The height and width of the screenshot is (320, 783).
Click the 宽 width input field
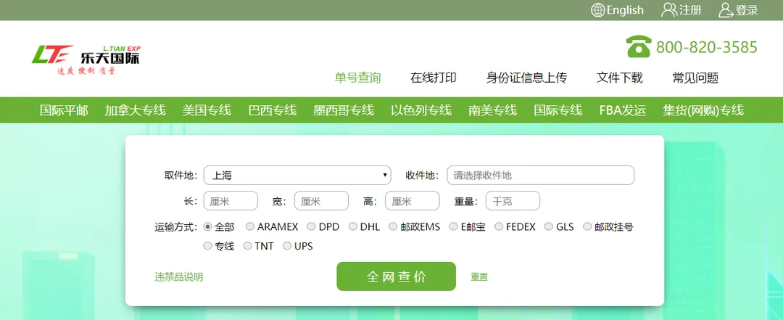pyautogui.click(x=321, y=201)
